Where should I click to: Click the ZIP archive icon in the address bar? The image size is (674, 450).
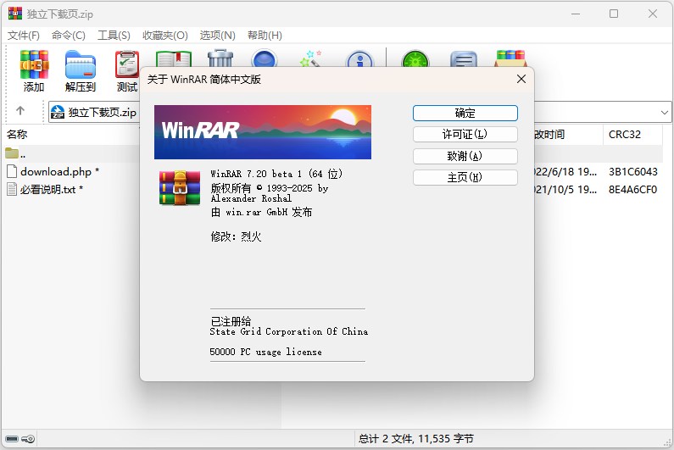[58, 112]
